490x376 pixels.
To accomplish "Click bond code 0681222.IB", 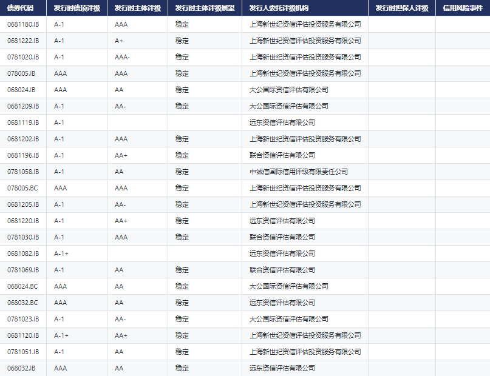I will click(x=23, y=41).
